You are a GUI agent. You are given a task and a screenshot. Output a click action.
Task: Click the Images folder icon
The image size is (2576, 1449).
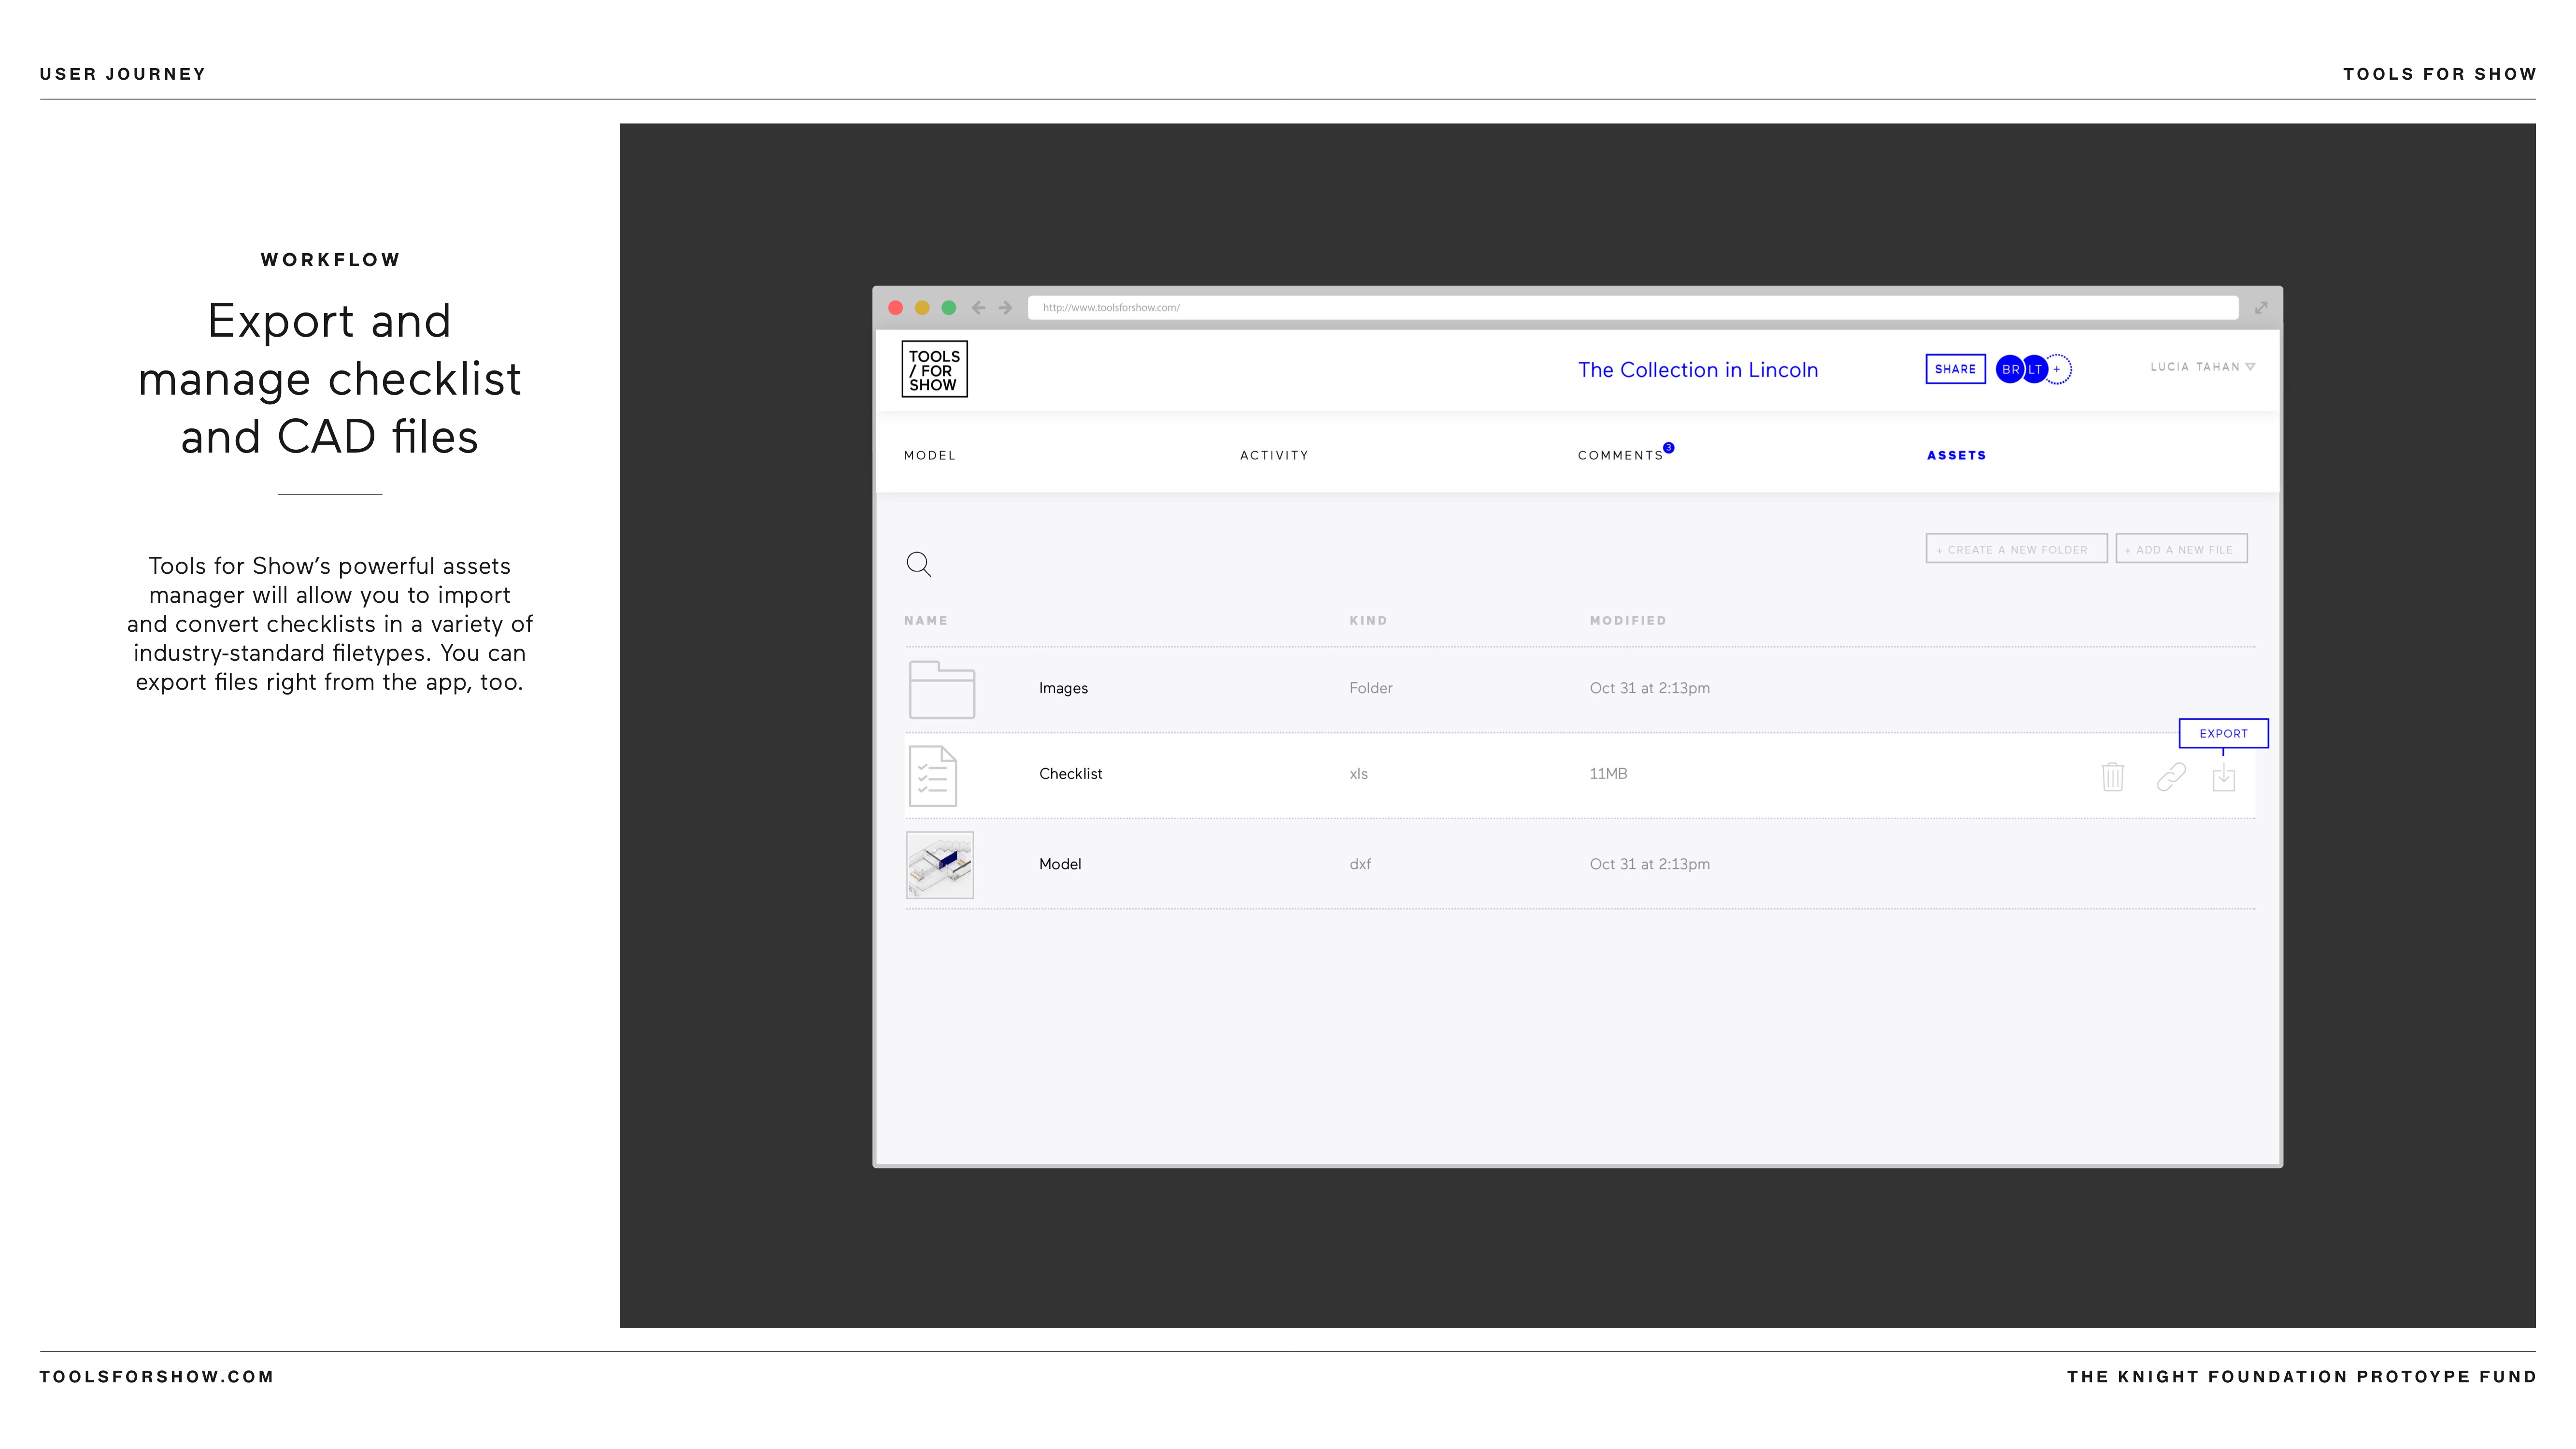941,689
